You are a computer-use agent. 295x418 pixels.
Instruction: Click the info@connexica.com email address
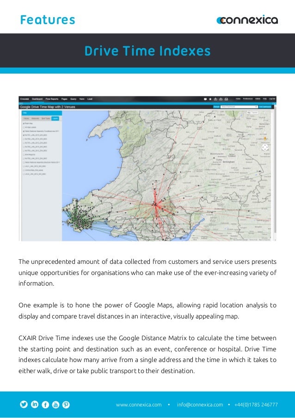[200, 405]
